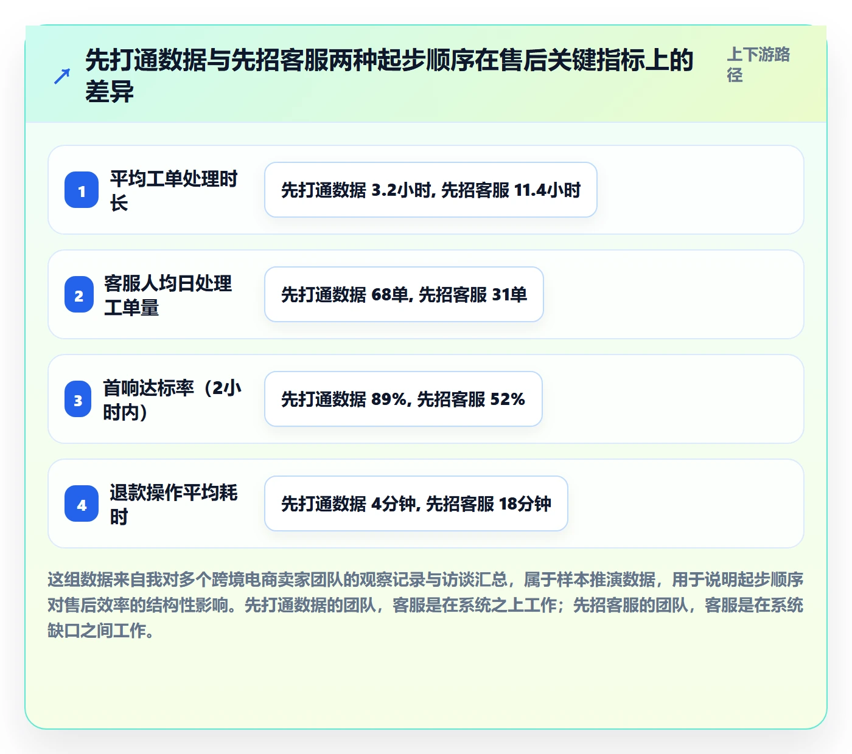The width and height of the screenshot is (852, 754).
Task: Click the blue arrow icon beside the title
Action: click(x=61, y=77)
